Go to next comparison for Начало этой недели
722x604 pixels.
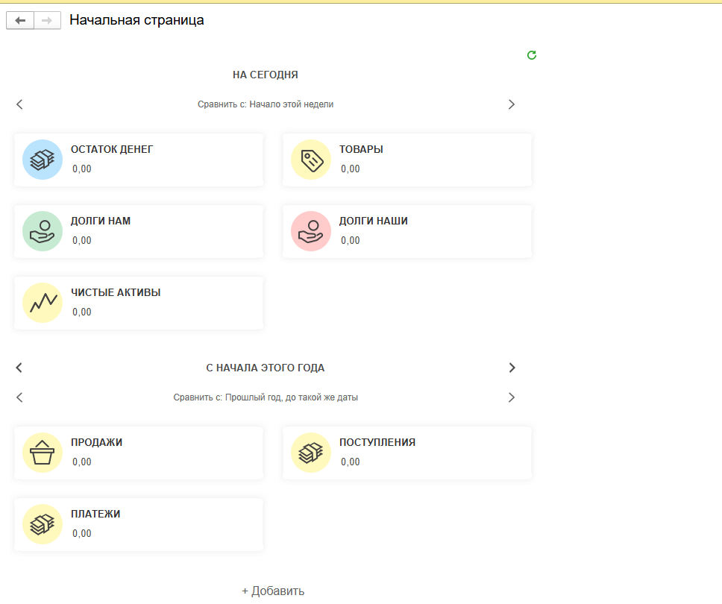[x=512, y=104]
